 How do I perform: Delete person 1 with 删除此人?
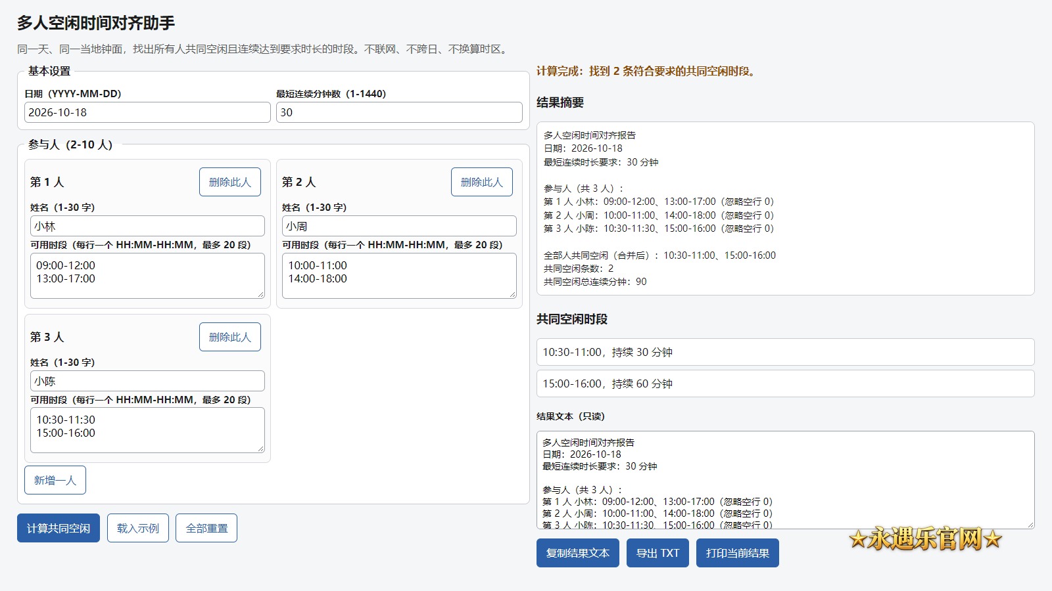pos(230,182)
